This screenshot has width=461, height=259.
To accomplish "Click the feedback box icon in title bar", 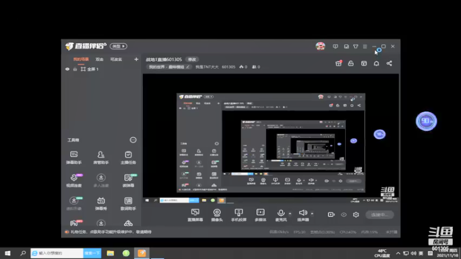I will (346, 47).
